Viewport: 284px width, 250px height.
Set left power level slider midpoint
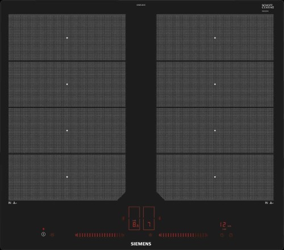pos(100,235)
